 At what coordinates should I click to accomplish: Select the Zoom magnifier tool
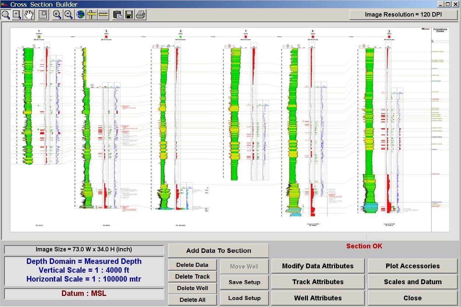click(x=6, y=15)
